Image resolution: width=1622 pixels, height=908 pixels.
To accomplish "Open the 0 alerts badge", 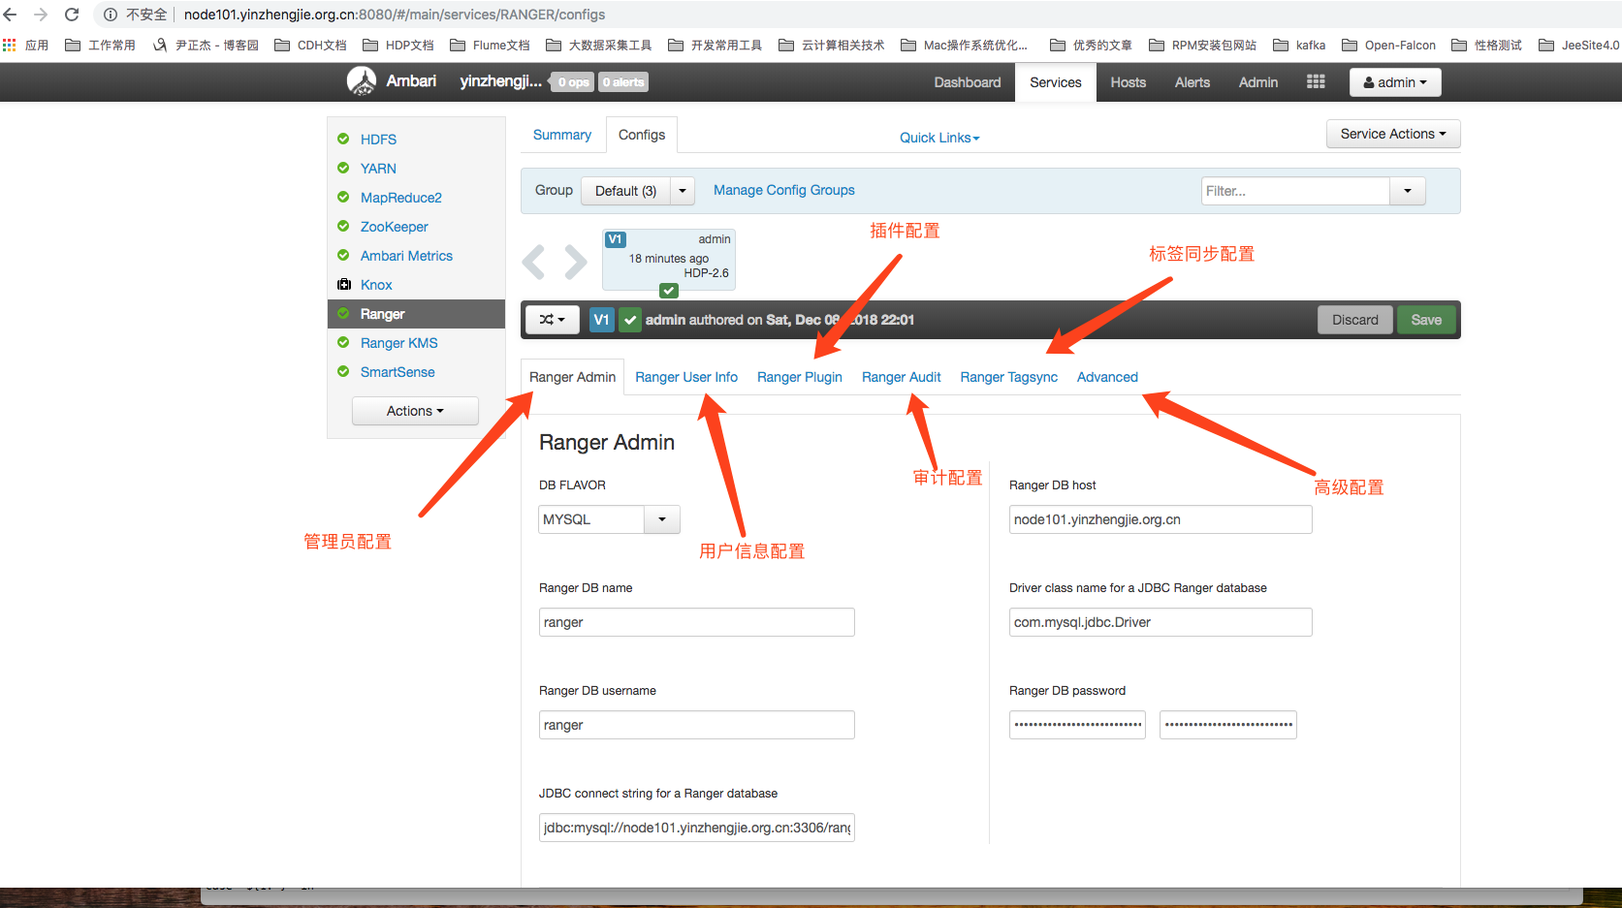I will point(623,82).
